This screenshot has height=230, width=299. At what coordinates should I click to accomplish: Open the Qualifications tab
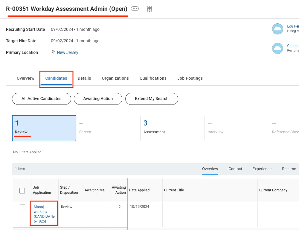(x=153, y=78)
